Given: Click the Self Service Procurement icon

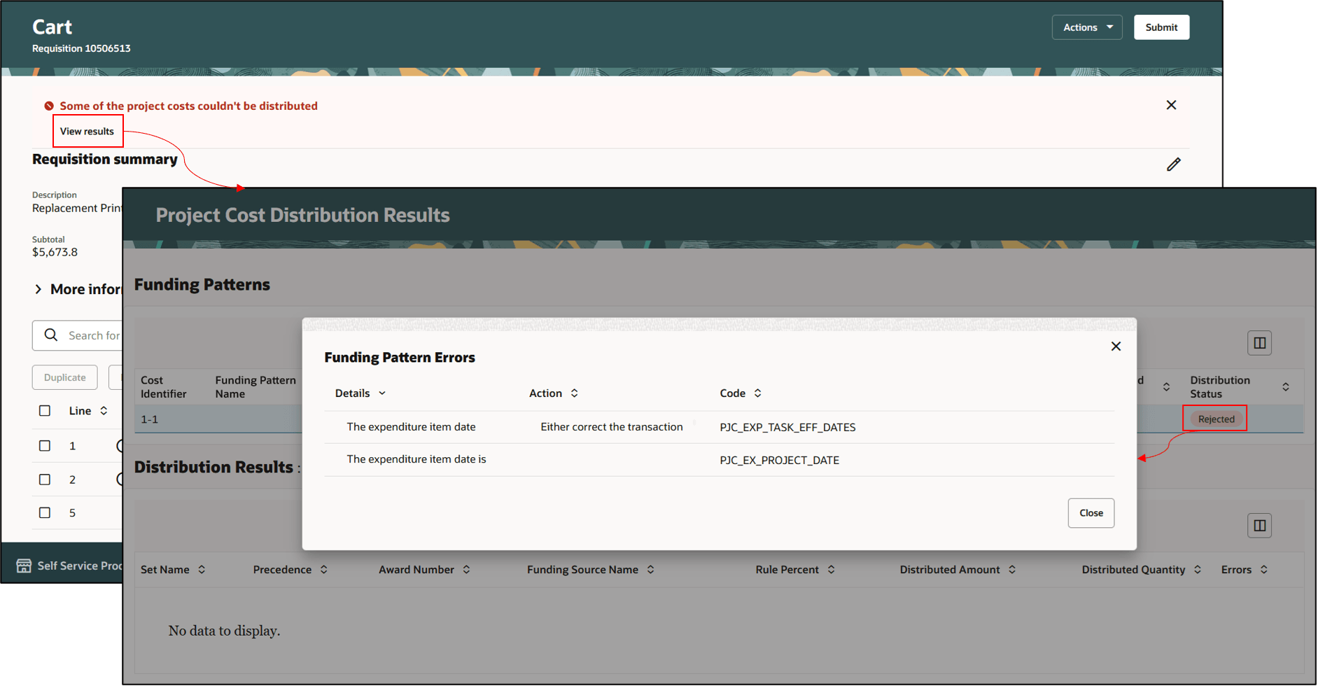Looking at the screenshot, I should 24,566.
